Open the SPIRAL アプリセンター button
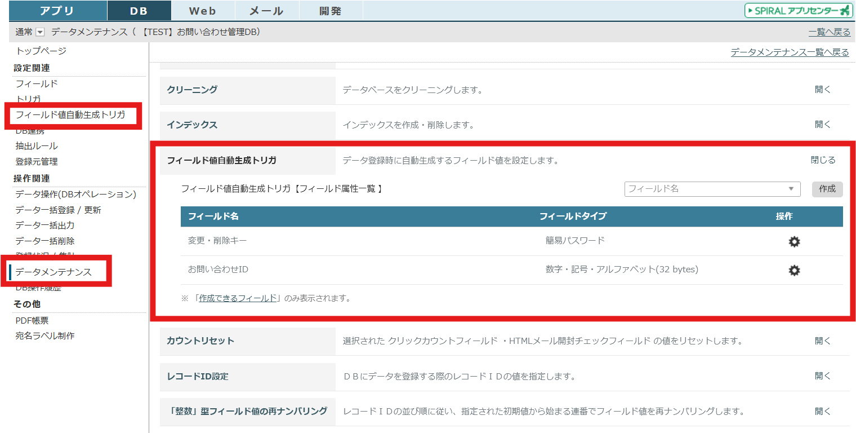This screenshot has height=433, width=856. click(797, 11)
